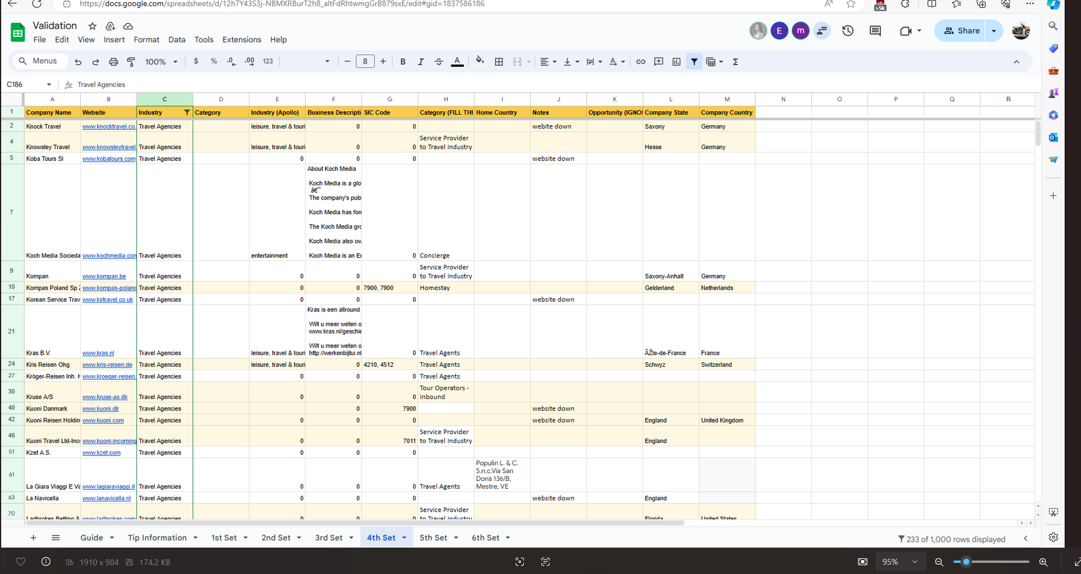
Task: Insert a link from the toolbar
Action: pyautogui.click(x=641, y=61)
